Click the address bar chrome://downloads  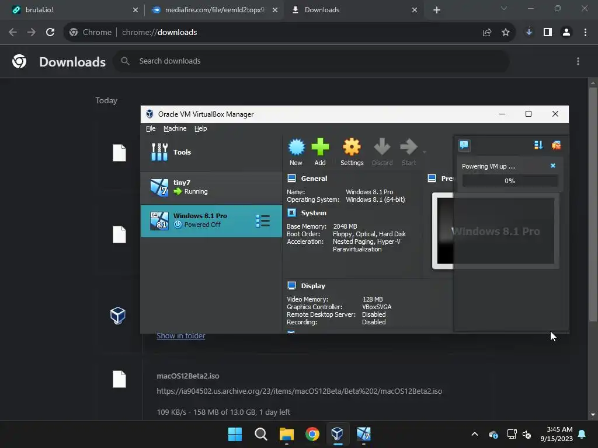[x=159, y=33]
